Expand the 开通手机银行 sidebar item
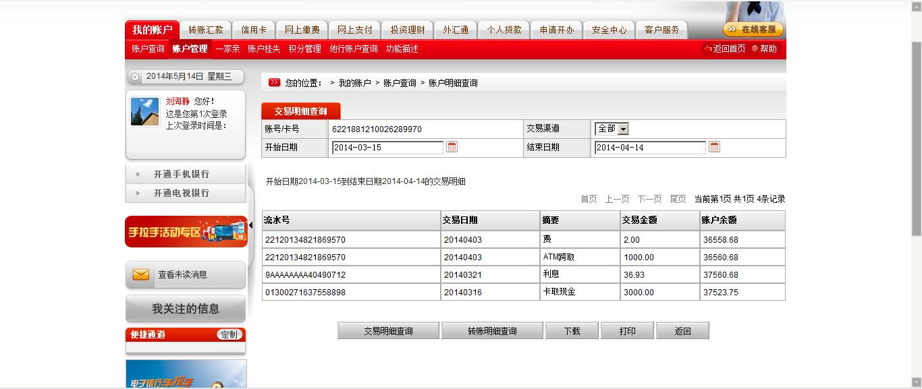The height and width of the screenshot is (389, 922). pos(181,174)
